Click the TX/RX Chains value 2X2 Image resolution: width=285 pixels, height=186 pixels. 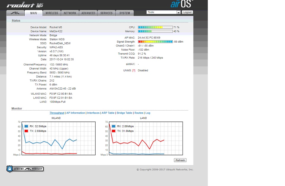(x=52, y=81)
